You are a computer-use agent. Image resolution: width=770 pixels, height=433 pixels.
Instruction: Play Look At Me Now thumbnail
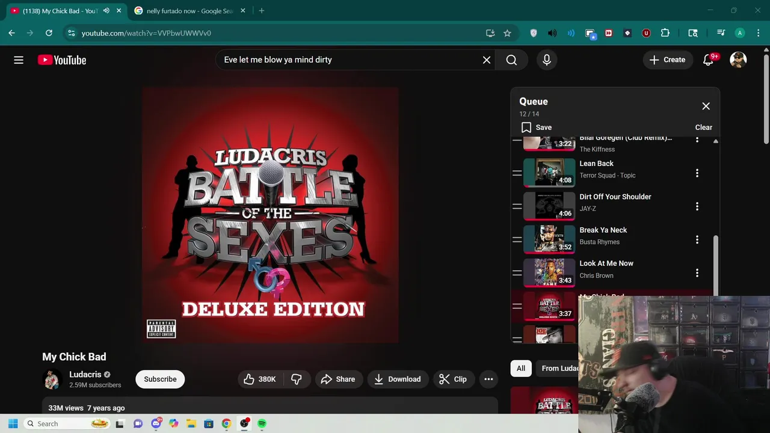[549, 272]
